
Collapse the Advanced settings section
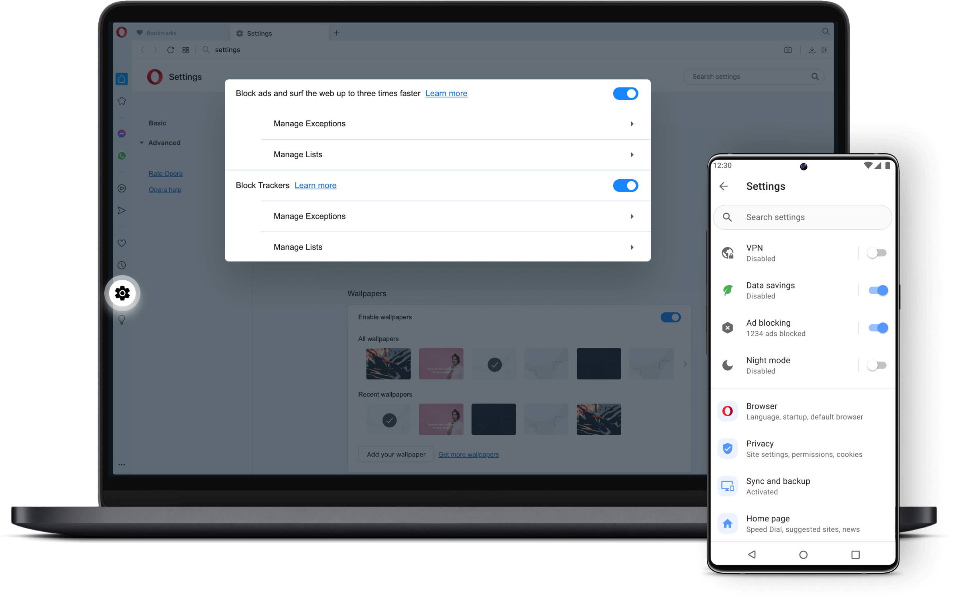coord(142,142)
